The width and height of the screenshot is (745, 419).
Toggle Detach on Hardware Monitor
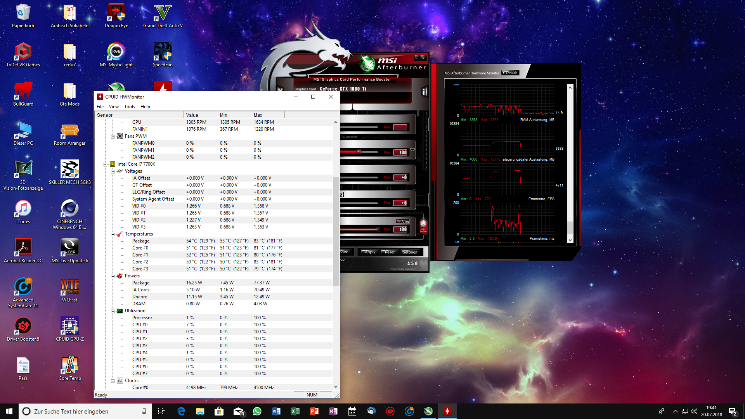click(x=510, y=73)
